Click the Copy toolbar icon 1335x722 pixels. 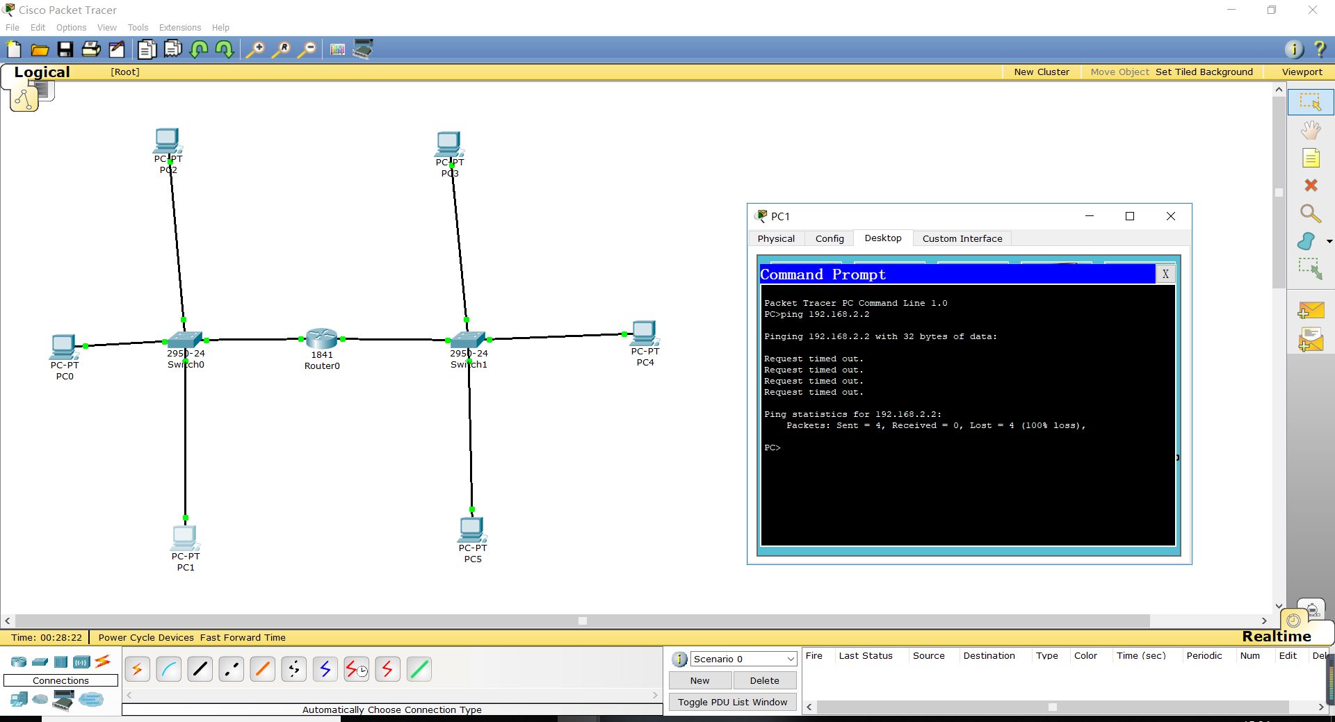point(147,49)
